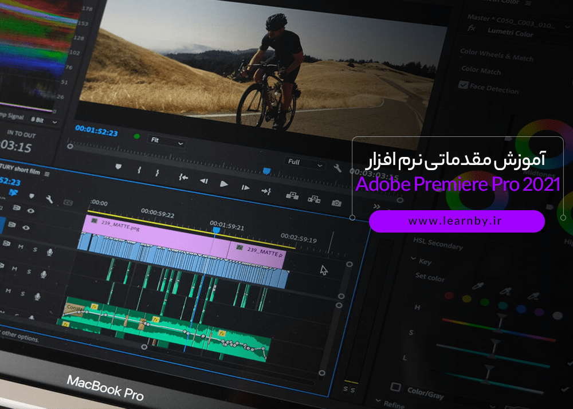This screenshot has width=573, height=409.
Task: Toggle the Face Detection checkbox
Action: pyautogui.click(x=463, y=85)
